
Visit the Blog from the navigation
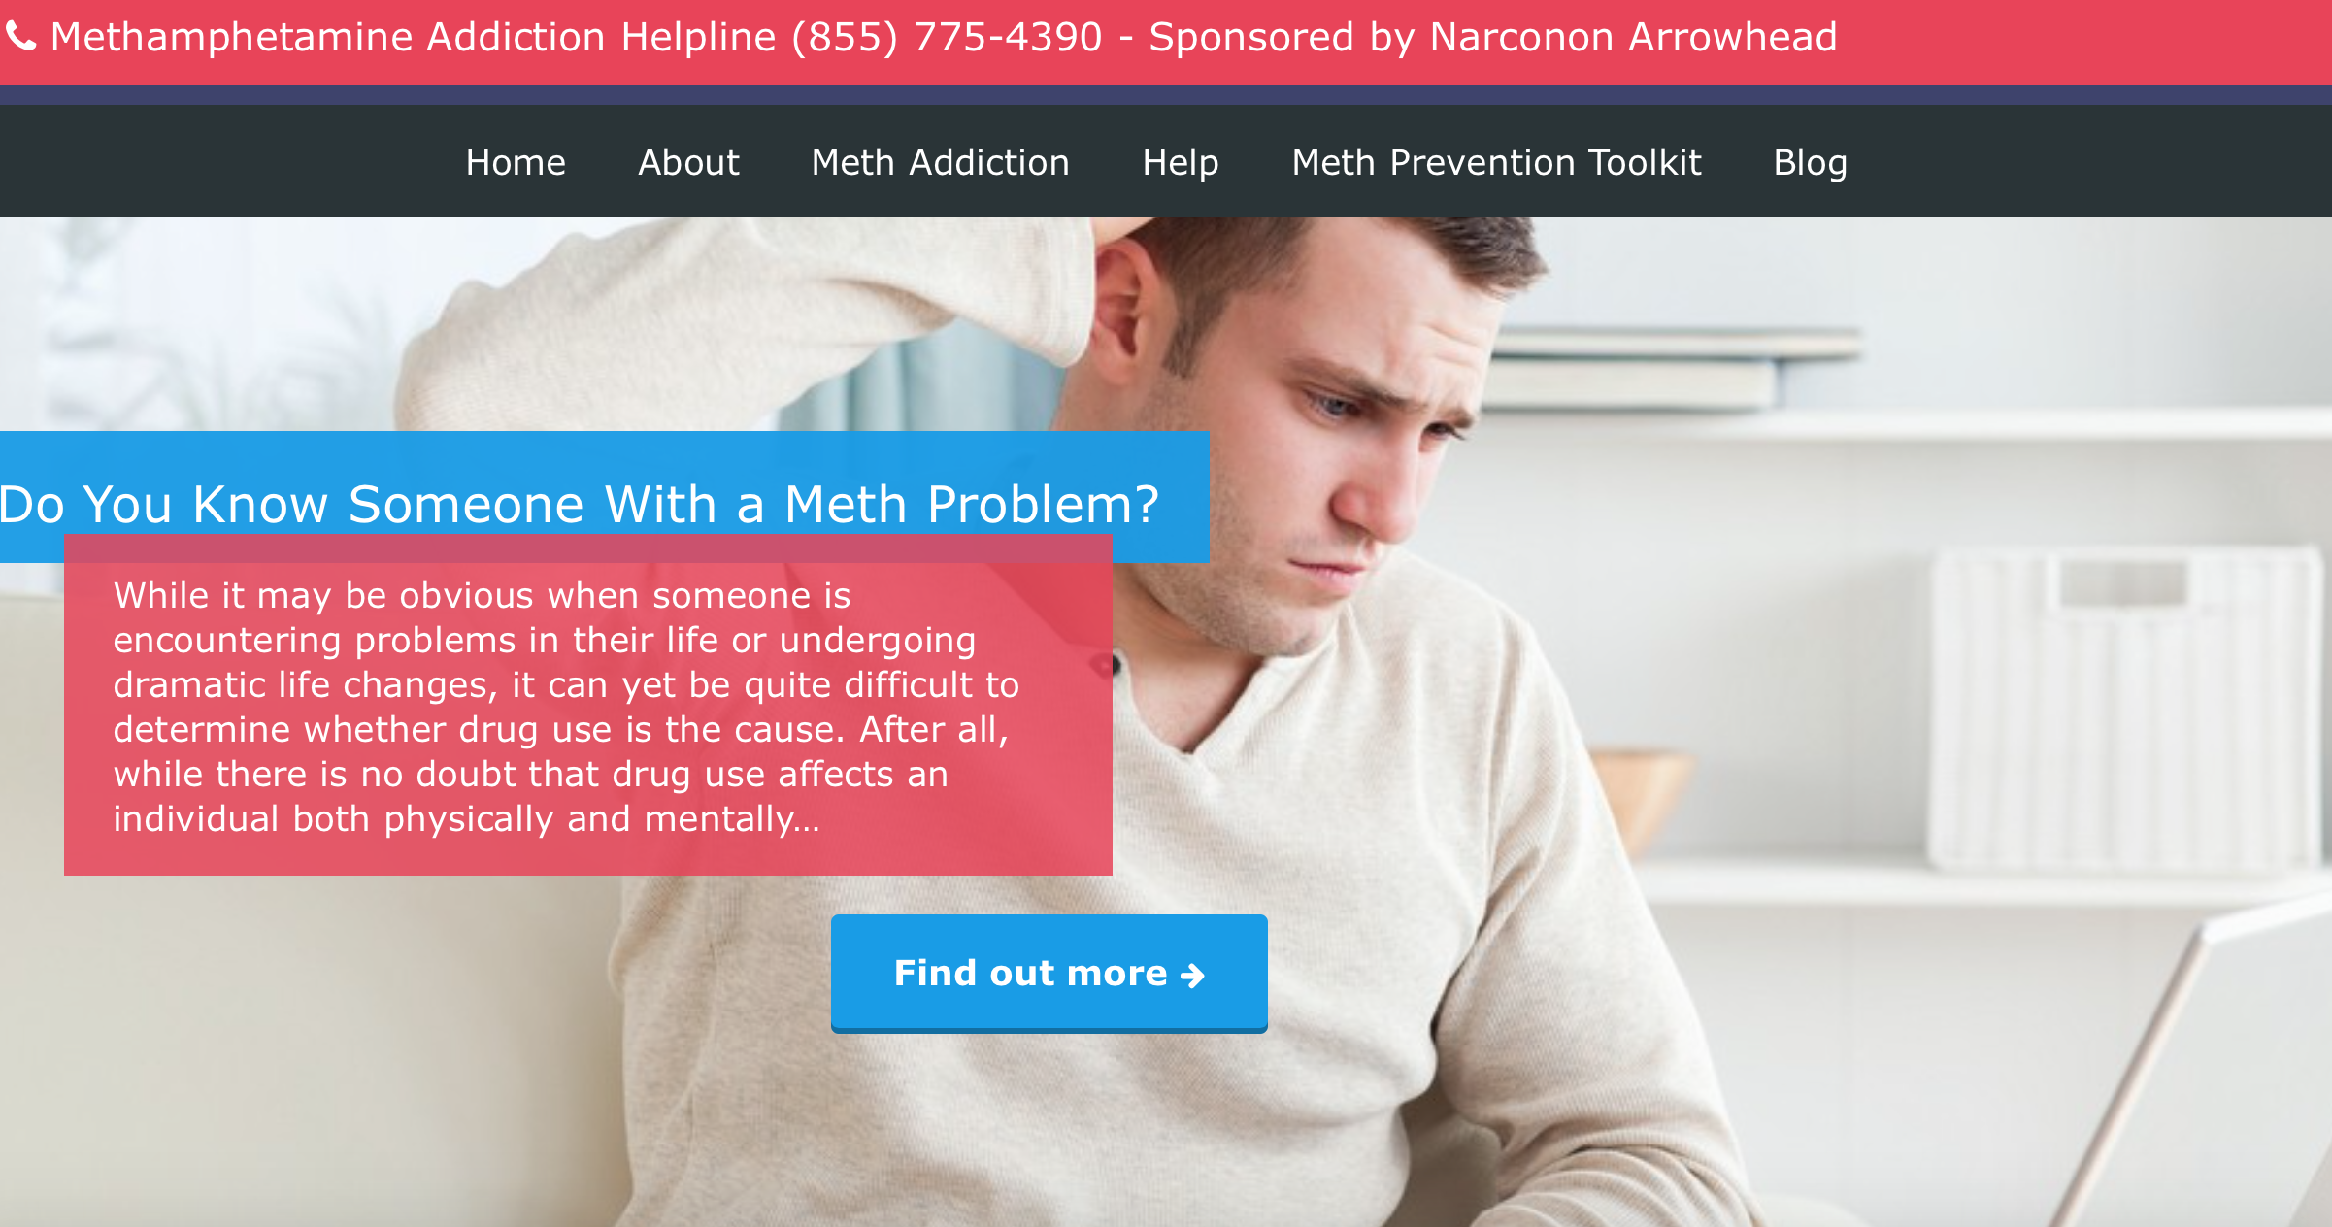tap(1810, 162)
